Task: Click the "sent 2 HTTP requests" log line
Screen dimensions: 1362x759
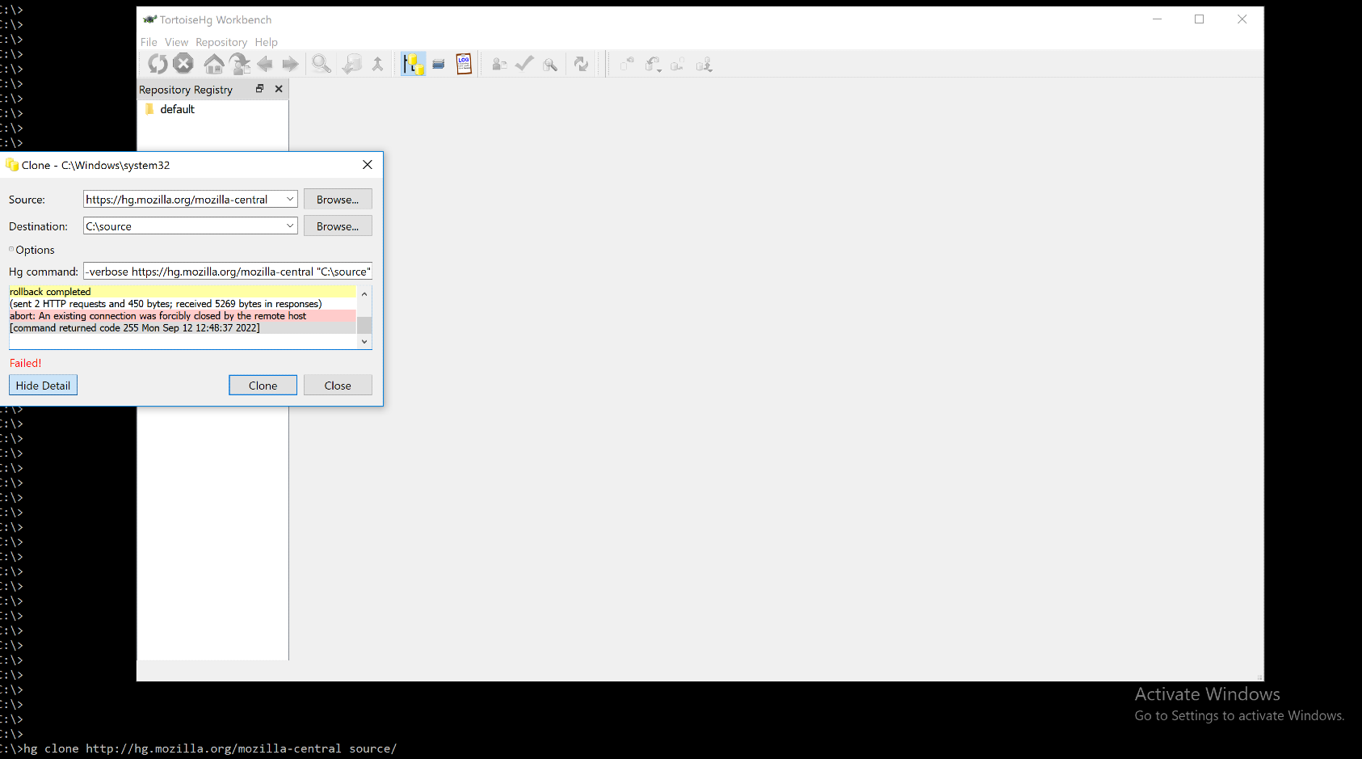Action: coord(166,304)
